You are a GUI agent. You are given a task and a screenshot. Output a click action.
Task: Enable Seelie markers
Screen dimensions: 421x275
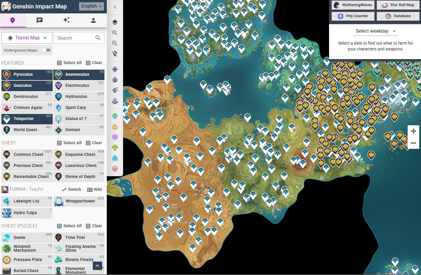27,238
